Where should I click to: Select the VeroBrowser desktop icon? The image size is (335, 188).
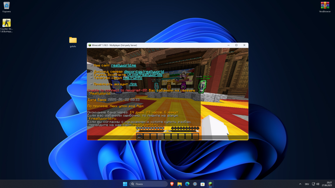[325, 7]
